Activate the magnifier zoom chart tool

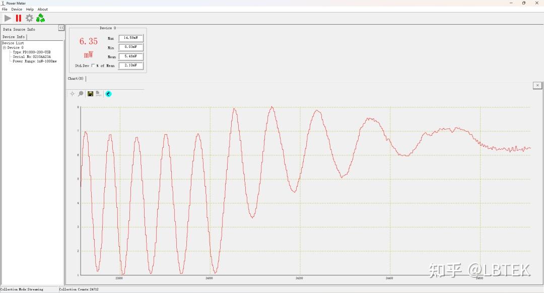click(81, 94)
